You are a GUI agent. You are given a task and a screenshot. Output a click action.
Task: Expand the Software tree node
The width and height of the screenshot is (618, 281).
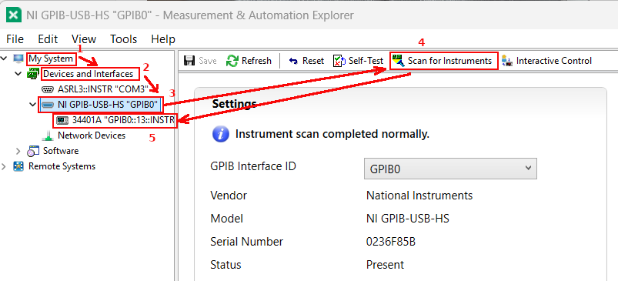coord(18,151)
